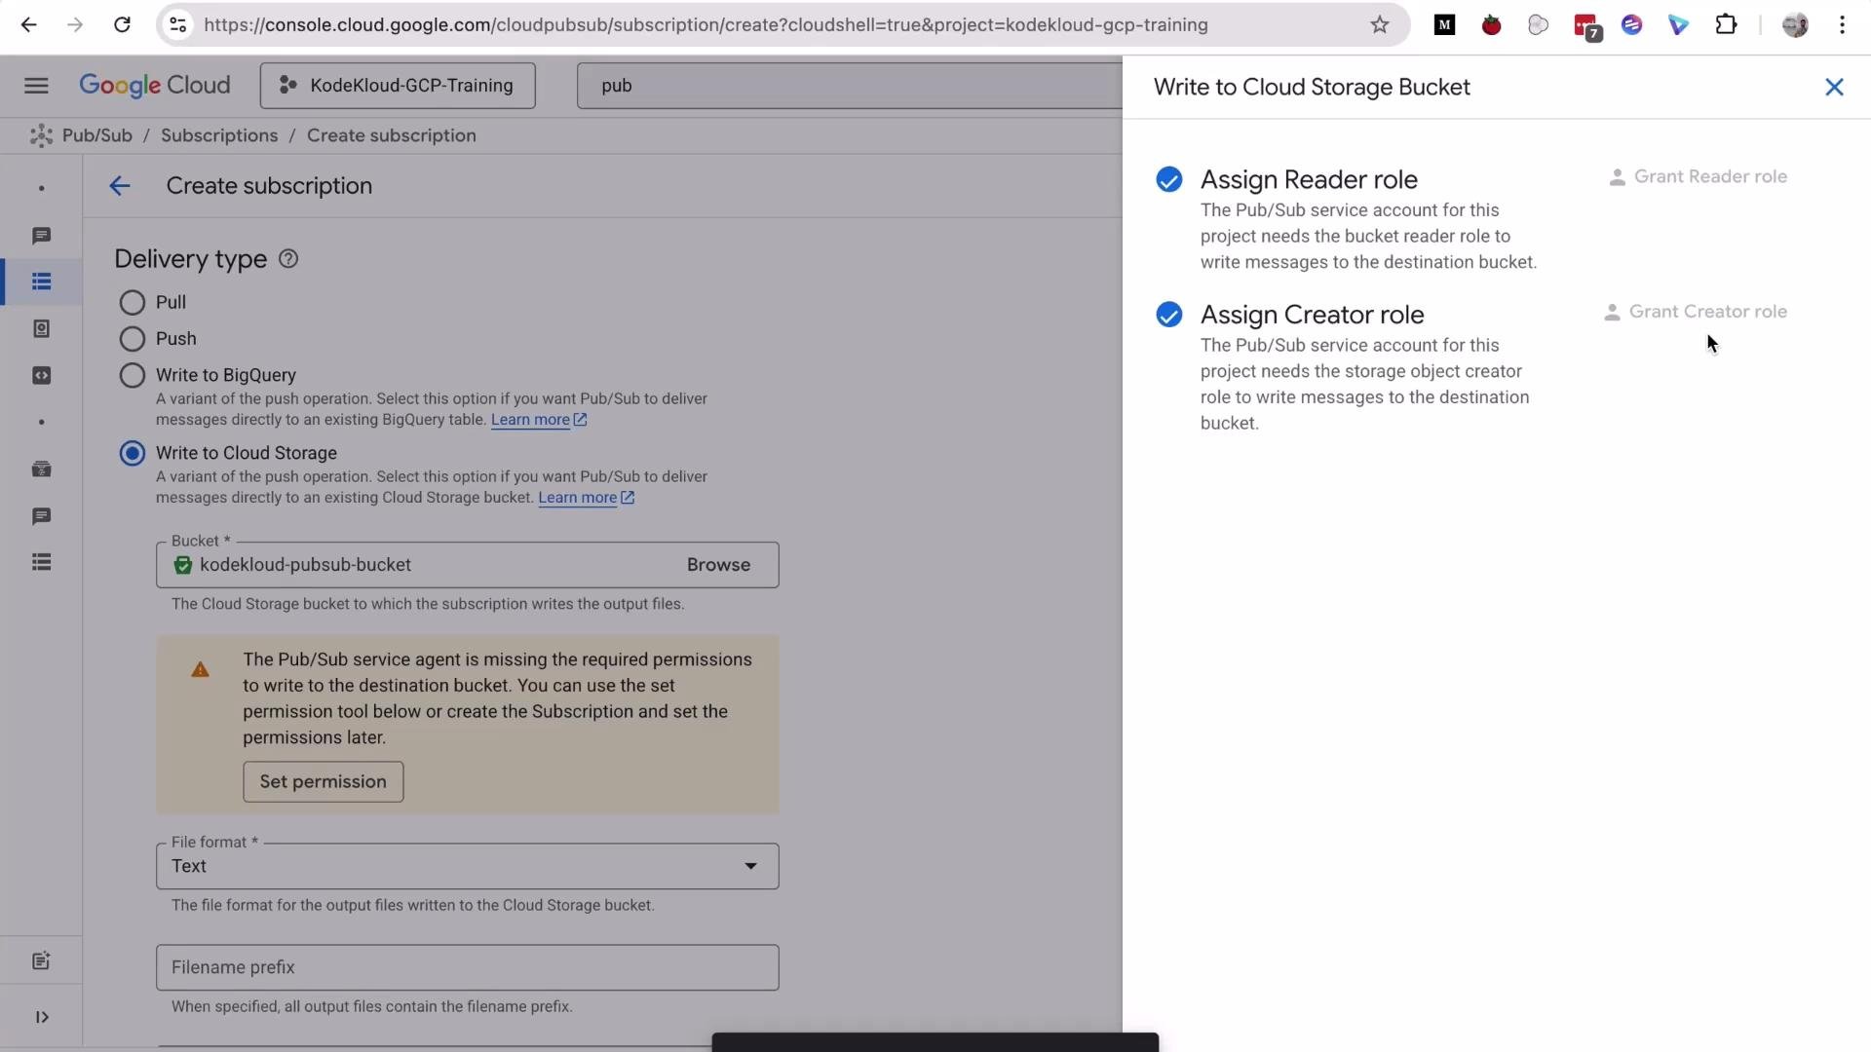The image size is (1871, 1052).
Task: Click the Lite Subscriptions list icon in sidebar
Action: point(41,563)
